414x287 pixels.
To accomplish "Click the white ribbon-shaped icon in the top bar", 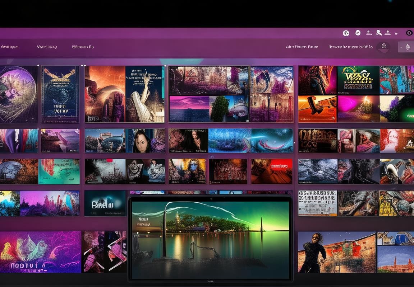I will click(x=379, y=33).
